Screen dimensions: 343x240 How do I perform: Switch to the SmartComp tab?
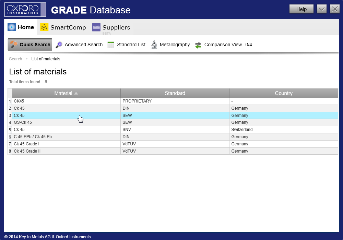[63, 27]
